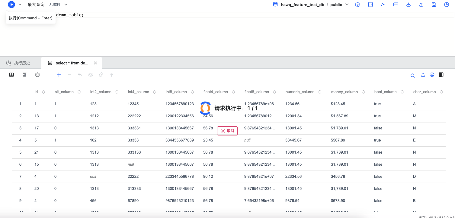Click the upward arrow submit icon
Viewport: 455px width, 218px height.
pos(112,75)
